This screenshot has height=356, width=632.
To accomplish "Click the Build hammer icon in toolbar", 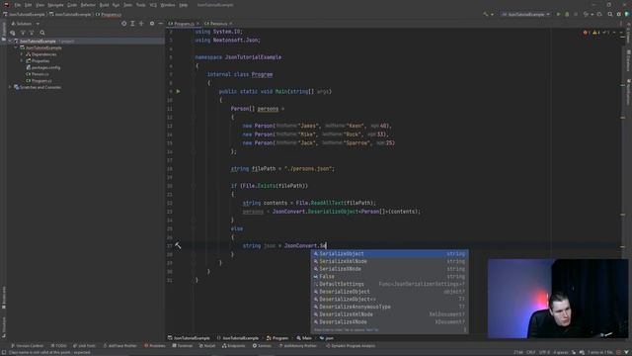I will click(485, 14).
